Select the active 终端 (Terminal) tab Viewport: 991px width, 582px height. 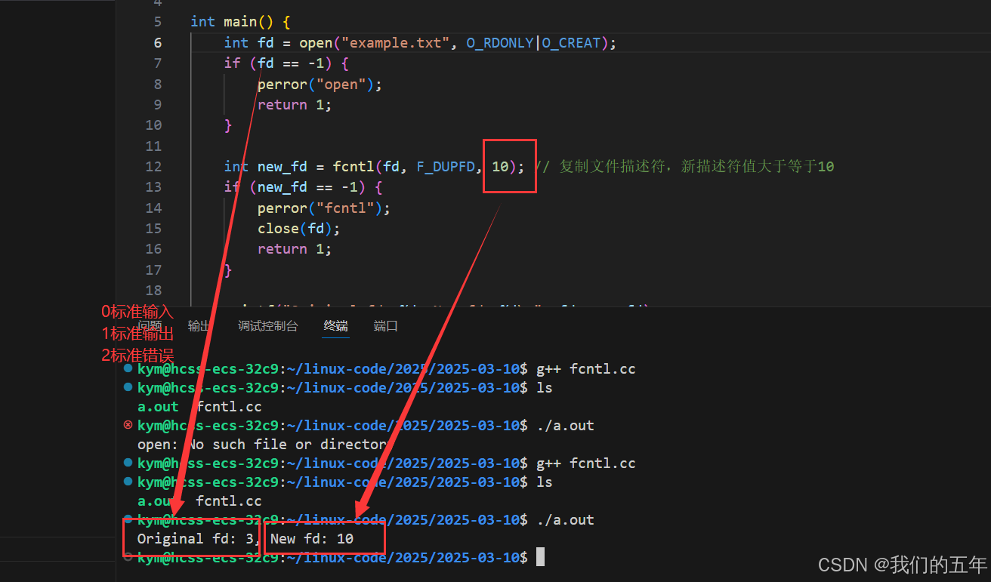point(335,325)
